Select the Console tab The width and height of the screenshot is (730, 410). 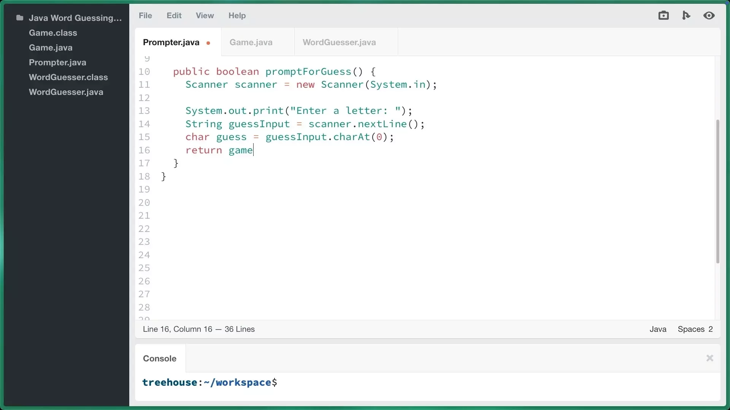point(159,358)
